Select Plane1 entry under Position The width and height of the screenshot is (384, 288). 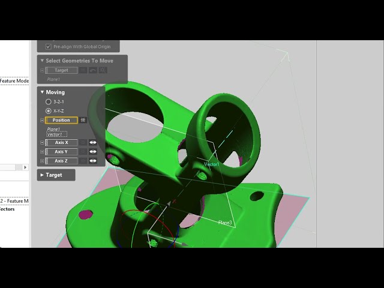(53, 129)
